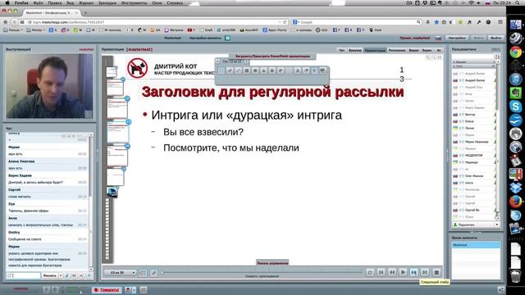Click the Google search field
Viewport: 525px width, 295px height.
click(357, 22)
